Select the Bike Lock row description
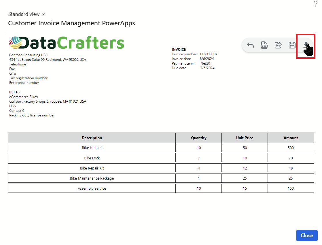Screen dimensions: 322x245 coord(92,158)
